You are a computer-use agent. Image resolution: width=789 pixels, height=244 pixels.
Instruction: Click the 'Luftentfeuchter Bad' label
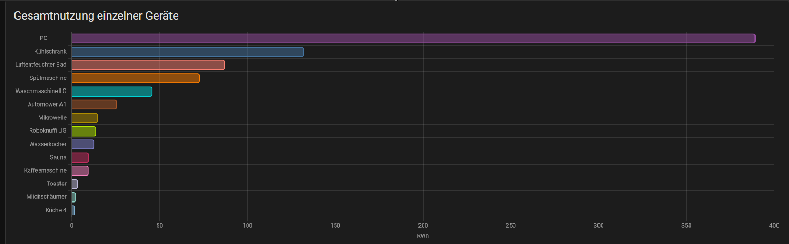point(41,65)
